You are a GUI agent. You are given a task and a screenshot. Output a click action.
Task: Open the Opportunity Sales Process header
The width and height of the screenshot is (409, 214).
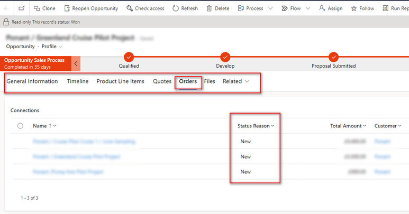(35, 63)
